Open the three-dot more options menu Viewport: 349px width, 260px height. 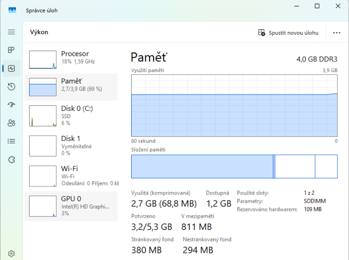coord(336,33)
